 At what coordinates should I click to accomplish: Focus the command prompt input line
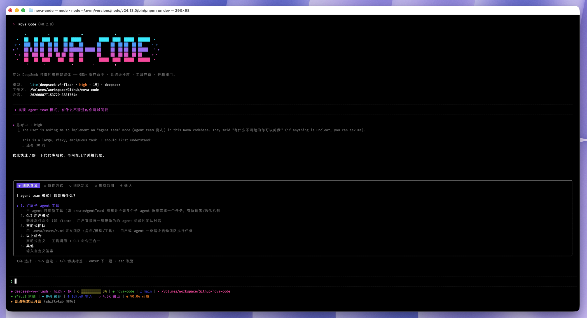tap(293, 281)
